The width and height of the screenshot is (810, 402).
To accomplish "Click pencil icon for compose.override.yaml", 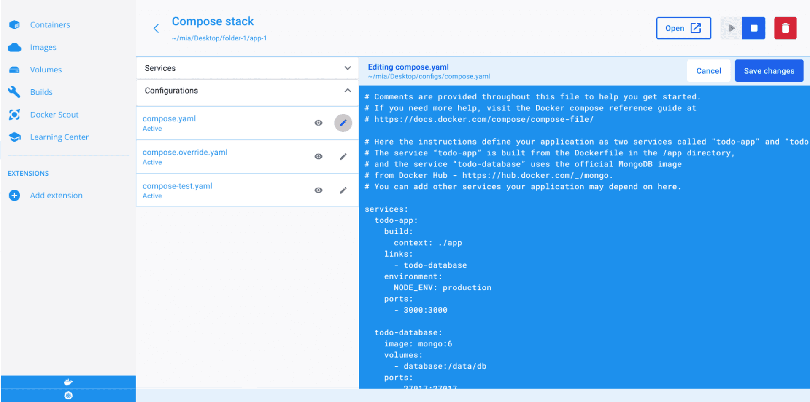I will click(343, 157).
